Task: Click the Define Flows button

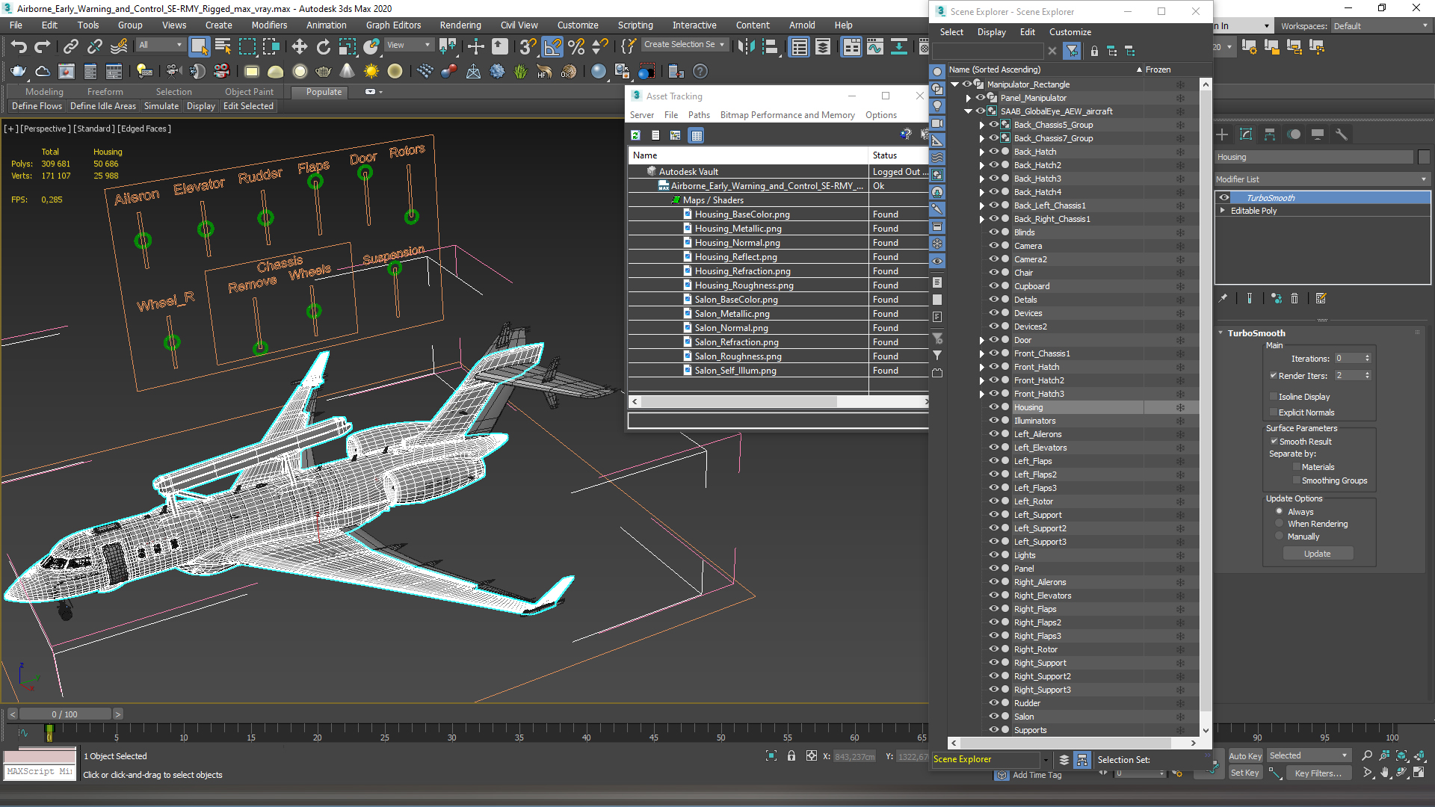Action: pos(37,106)
